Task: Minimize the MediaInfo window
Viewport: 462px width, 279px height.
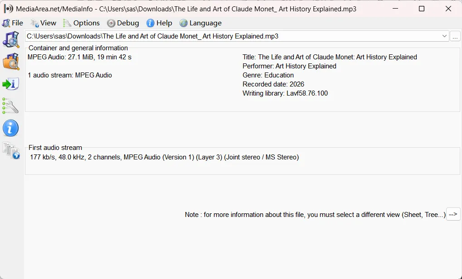Action: pyautogui.click(x=395, y=9)
